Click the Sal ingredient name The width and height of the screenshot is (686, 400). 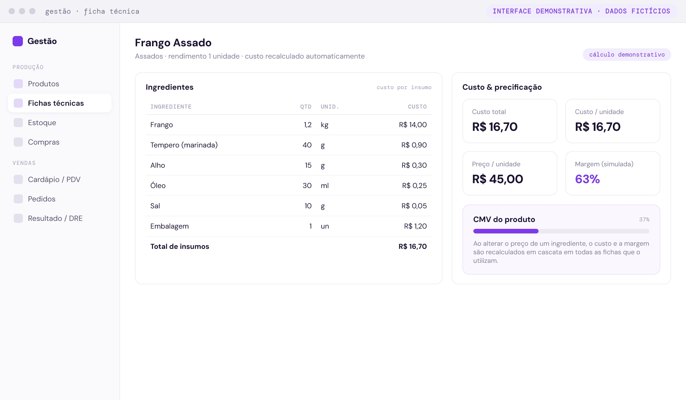(155, 206)
